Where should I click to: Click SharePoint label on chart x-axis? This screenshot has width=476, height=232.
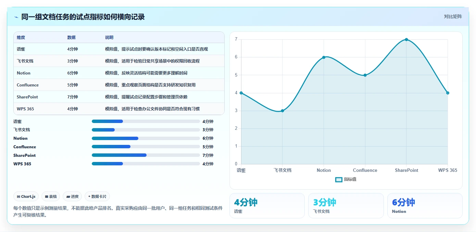(x=406, y=170)
